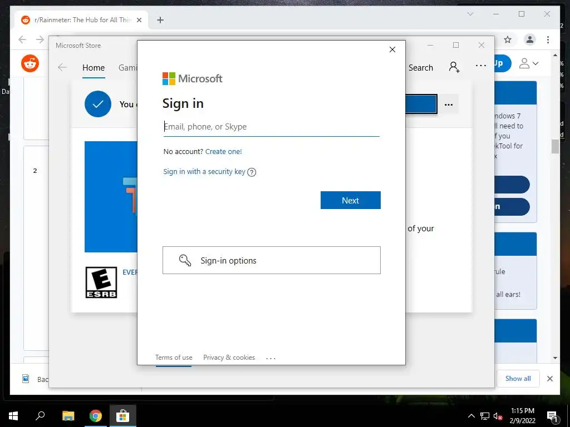Open Chrome three-dot menu
Screen dimensions: 570x427
point(548,39)
